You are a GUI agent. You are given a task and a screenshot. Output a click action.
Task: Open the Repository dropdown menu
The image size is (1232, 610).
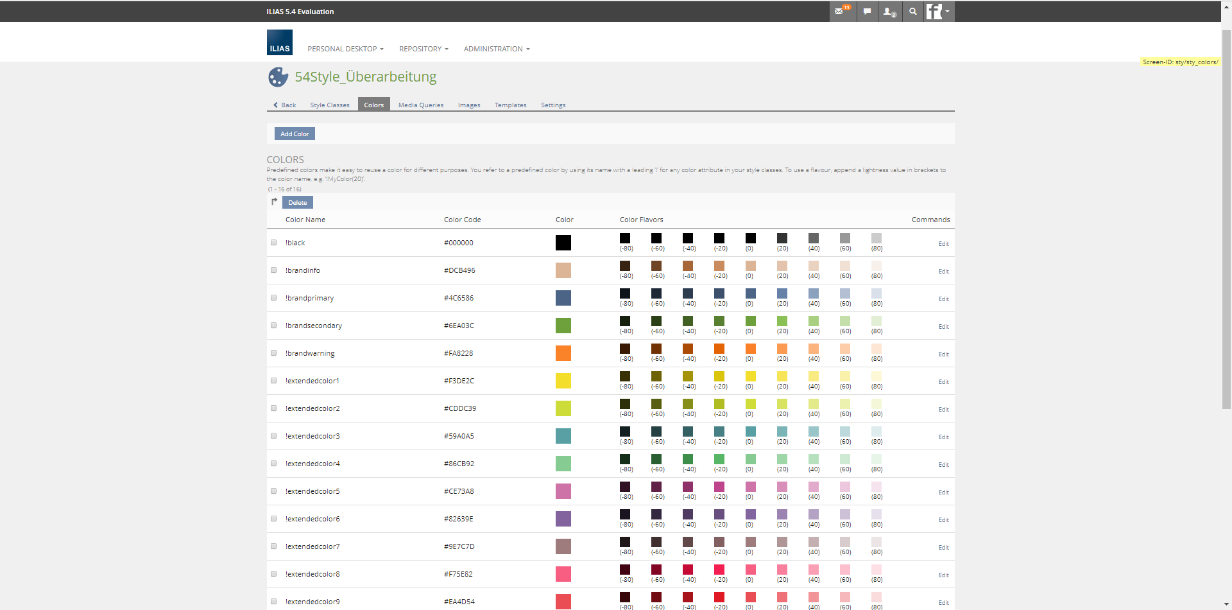pyautogui.click(x=424, y=49)
